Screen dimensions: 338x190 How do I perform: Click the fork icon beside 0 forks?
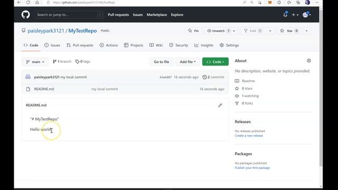coord(237,103)
